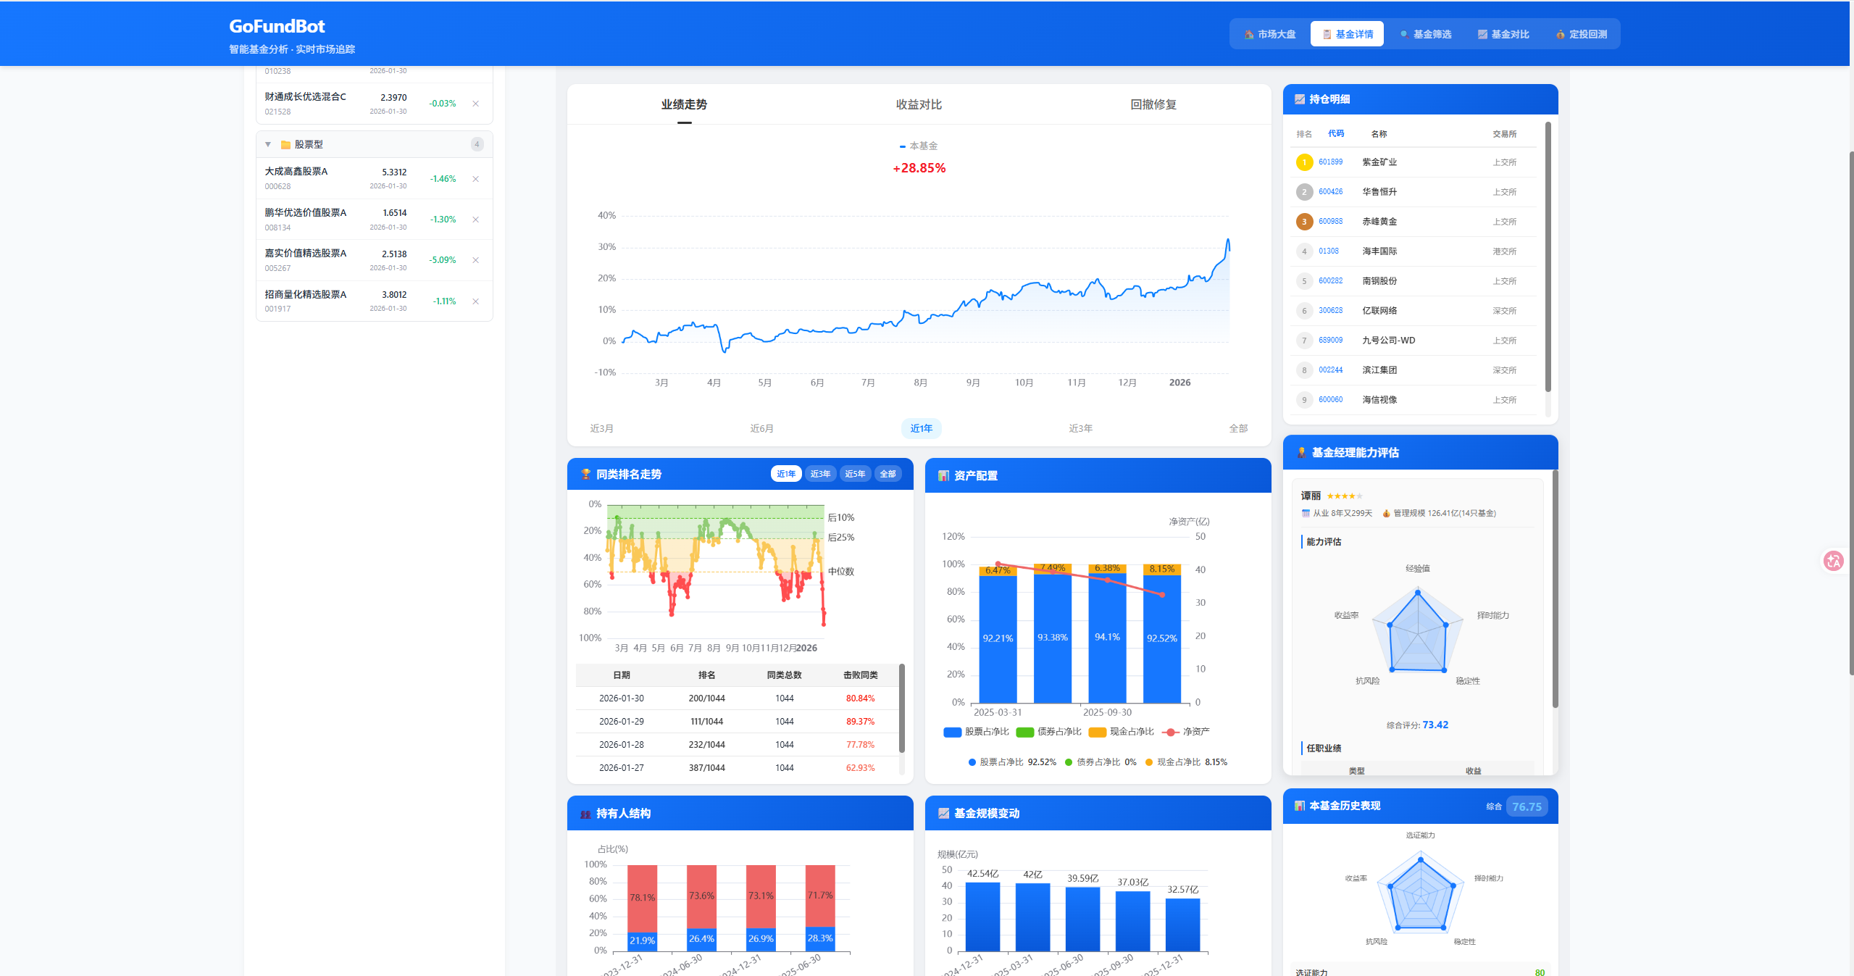Select the 近3年 ranking range pill
Viewport: 1854px width, 976px height.
click(x=820, y=474)
